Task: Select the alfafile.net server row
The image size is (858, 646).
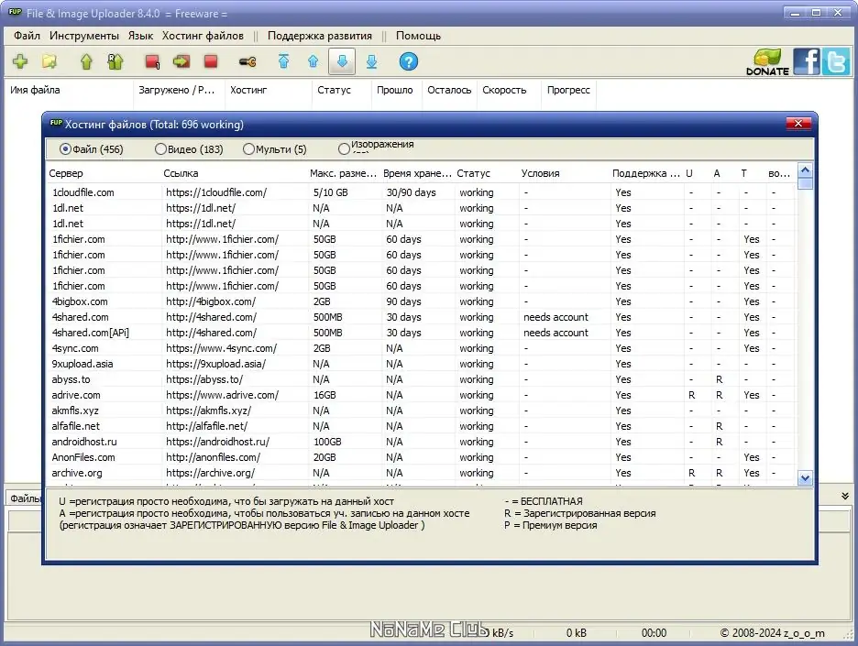Action: pyautogui.click(x=420, y=426)
